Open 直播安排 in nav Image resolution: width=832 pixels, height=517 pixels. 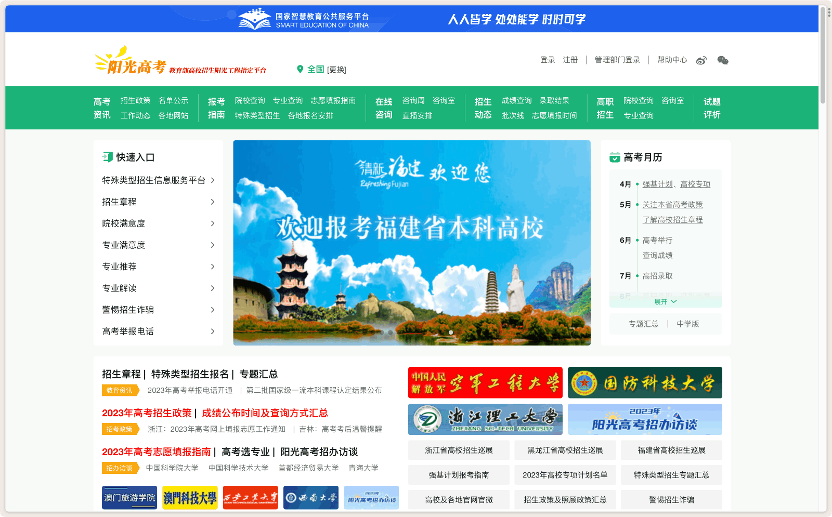pos(418,115)
